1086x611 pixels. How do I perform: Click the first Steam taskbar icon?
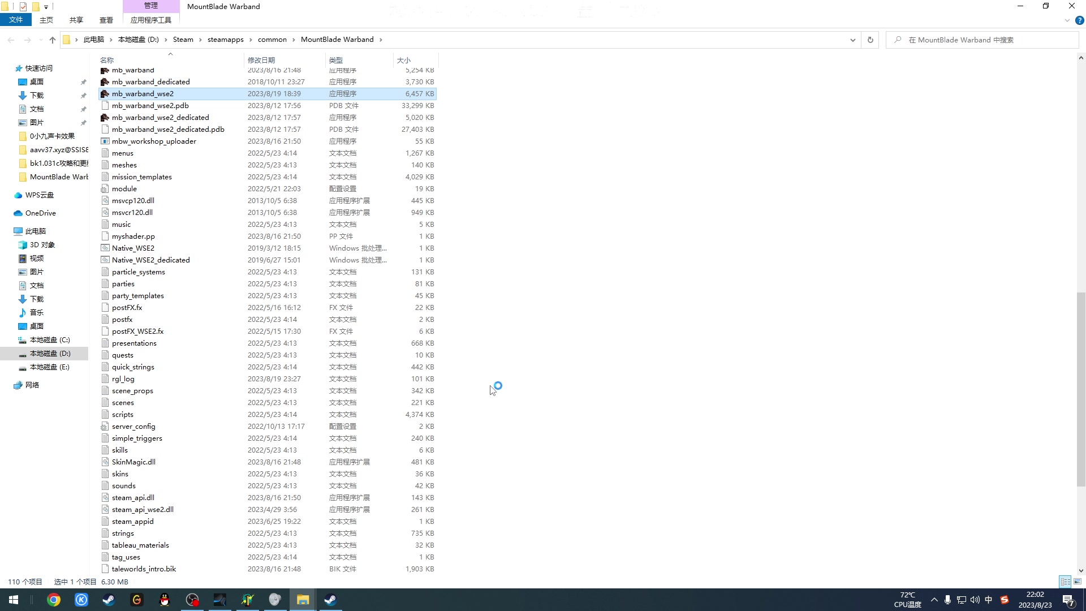point(109,600)
